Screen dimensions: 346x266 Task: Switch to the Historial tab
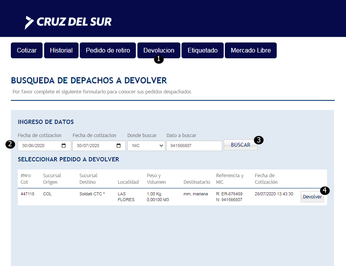[x=61, y=51]
